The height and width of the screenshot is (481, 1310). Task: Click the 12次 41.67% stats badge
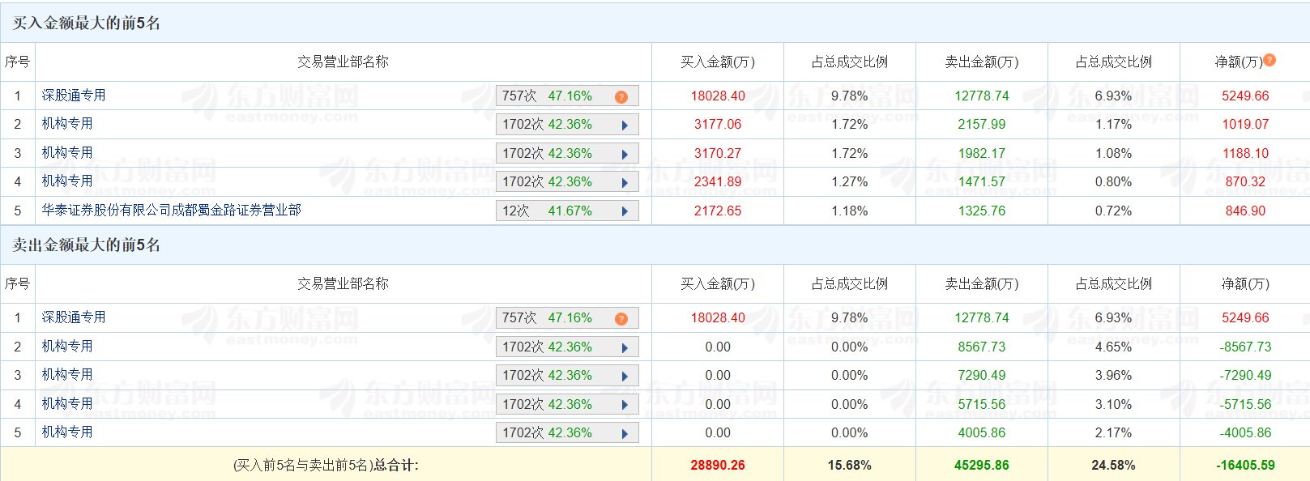[x=547, y=211]
